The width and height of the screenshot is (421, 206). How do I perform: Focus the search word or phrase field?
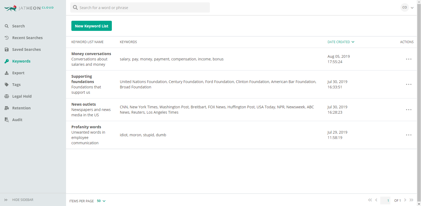pyautogui.click(x=140, y=7)
